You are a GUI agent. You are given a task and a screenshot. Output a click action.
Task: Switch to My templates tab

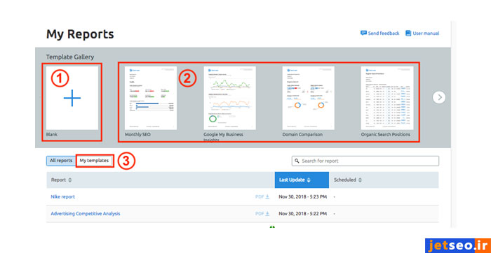pos(94,161)
